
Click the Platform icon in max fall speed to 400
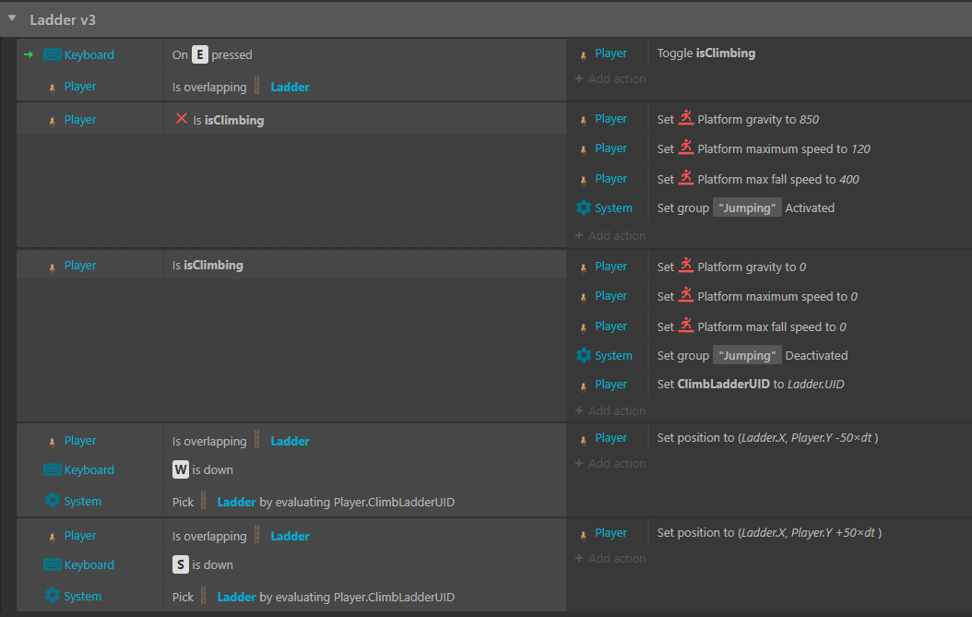click(686, 178)
